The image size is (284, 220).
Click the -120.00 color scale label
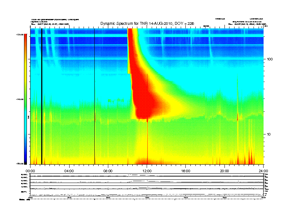[20, 35]
